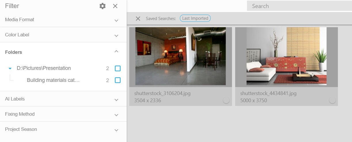The width and height of the screenshot is (352, 142).
Task: Expand the AI Labels filter
Action: (x=116, y=100)
